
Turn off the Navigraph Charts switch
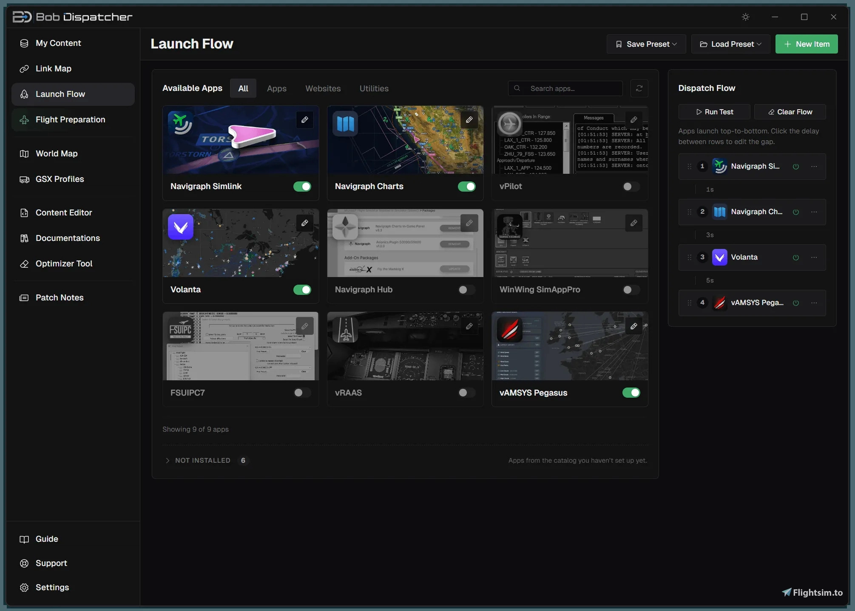pyautogui.click(x=467, y=187)
